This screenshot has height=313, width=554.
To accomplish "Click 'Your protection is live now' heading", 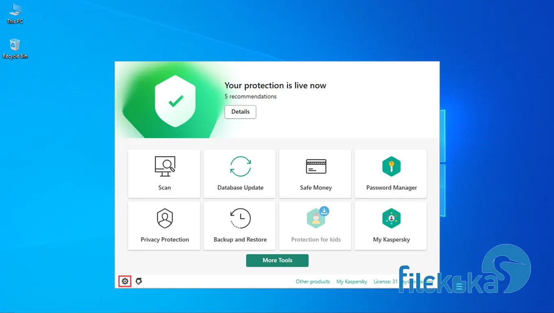I will click(x=275, y=86).
